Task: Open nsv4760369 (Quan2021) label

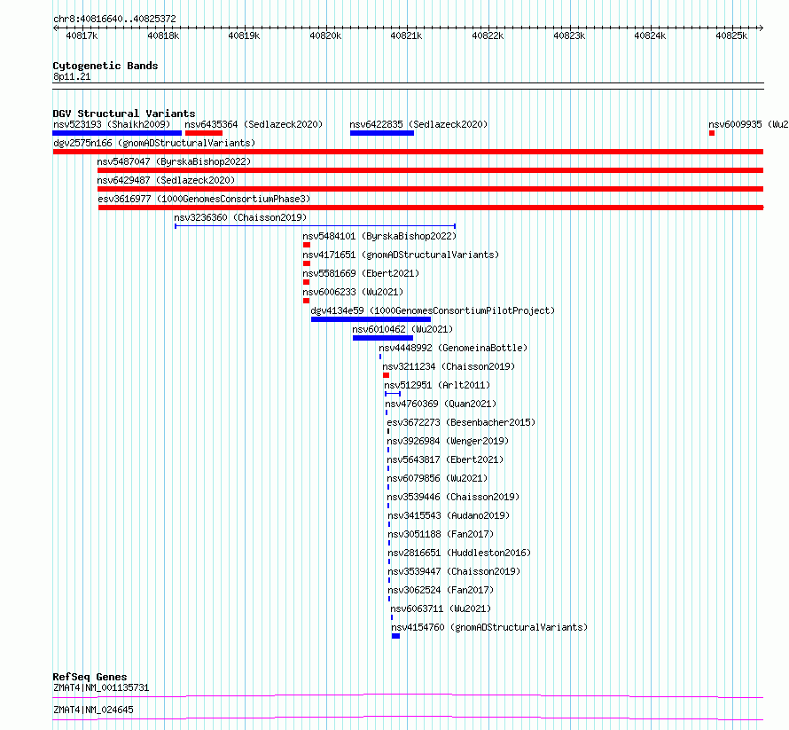Action: point(441,404)
